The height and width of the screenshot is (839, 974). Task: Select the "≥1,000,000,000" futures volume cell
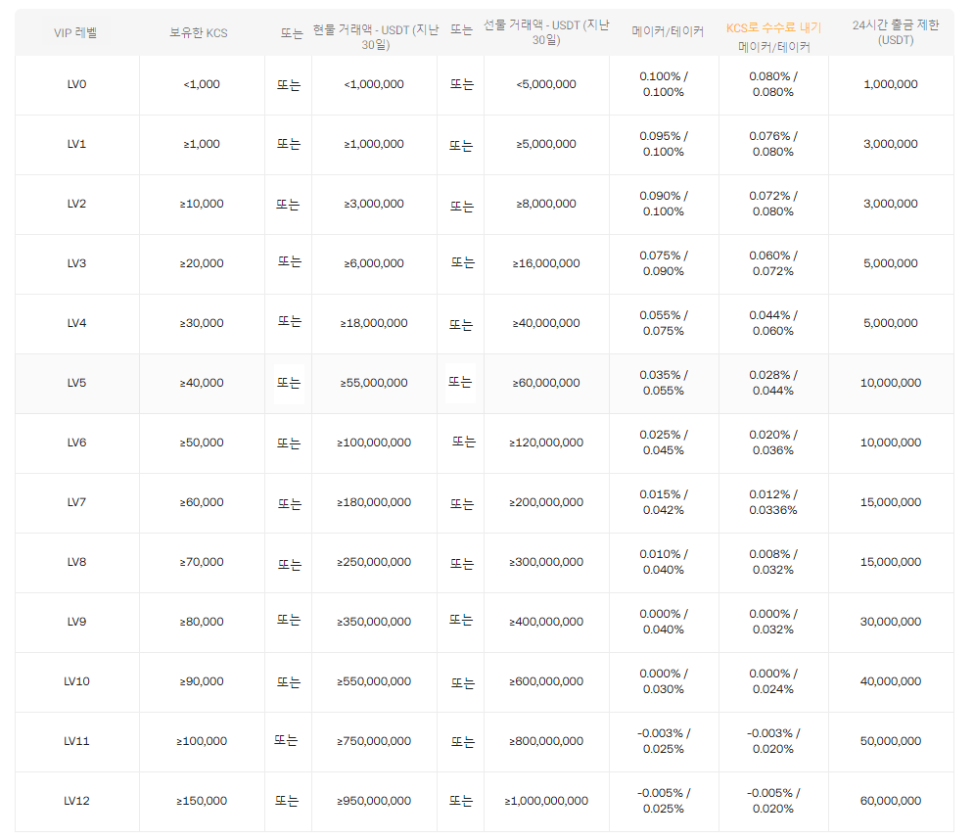click(x=546, y=801)
